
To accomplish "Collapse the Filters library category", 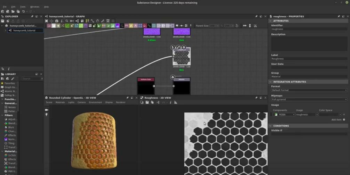I will 2,115.
